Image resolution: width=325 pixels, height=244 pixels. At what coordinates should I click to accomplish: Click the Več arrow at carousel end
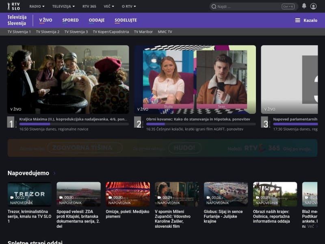coord(312,227)
